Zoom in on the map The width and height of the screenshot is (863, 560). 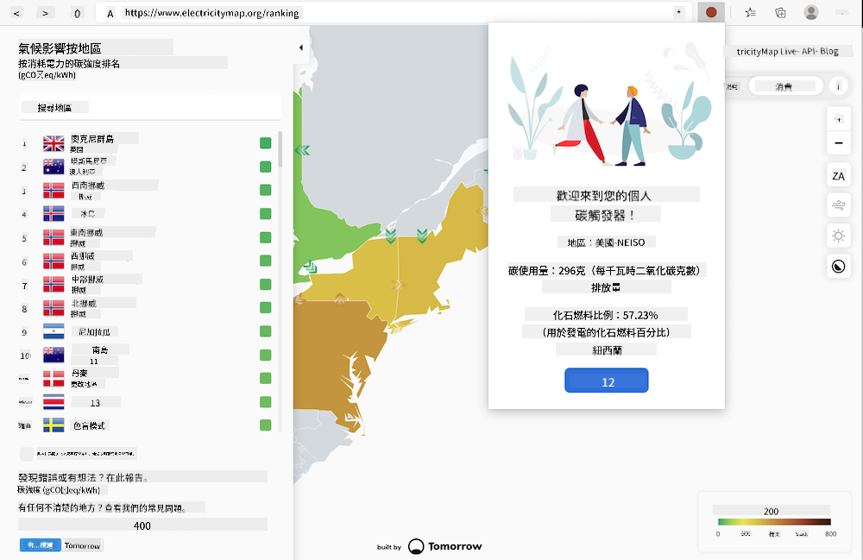click(838, 119)
